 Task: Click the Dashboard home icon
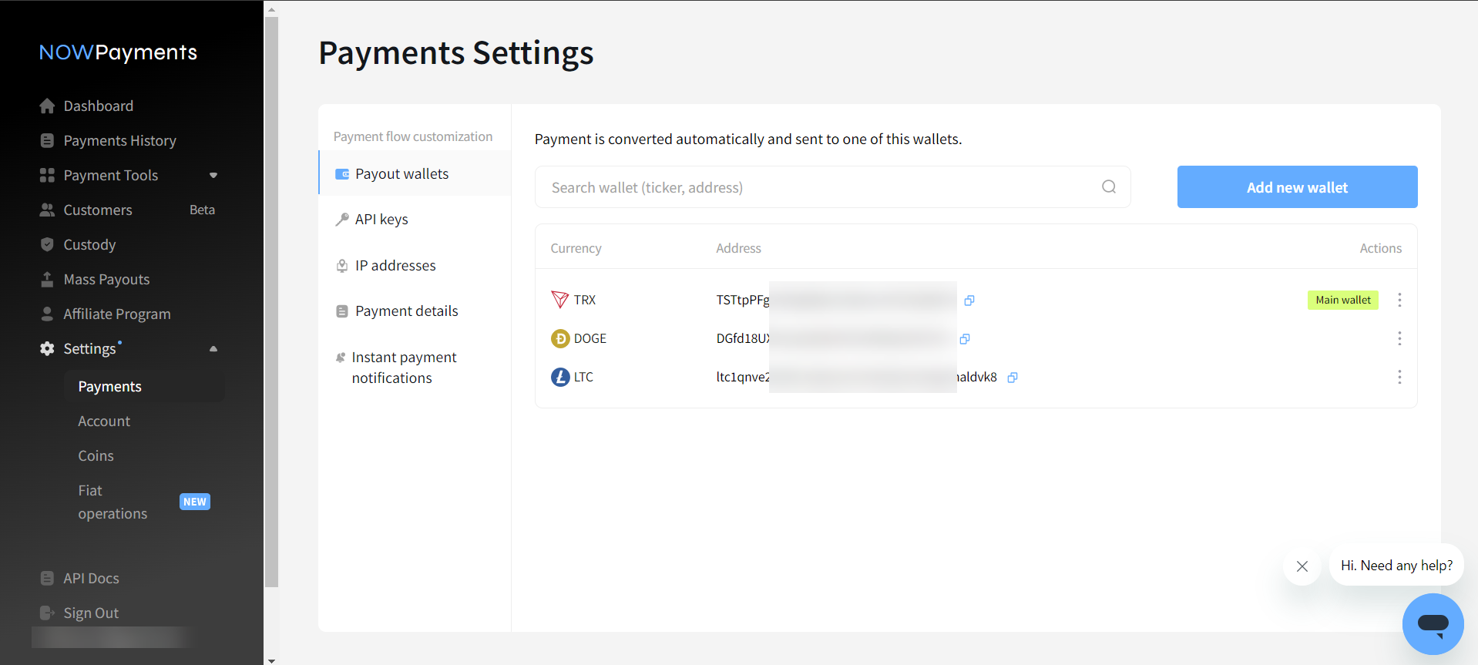coord(47,106)
